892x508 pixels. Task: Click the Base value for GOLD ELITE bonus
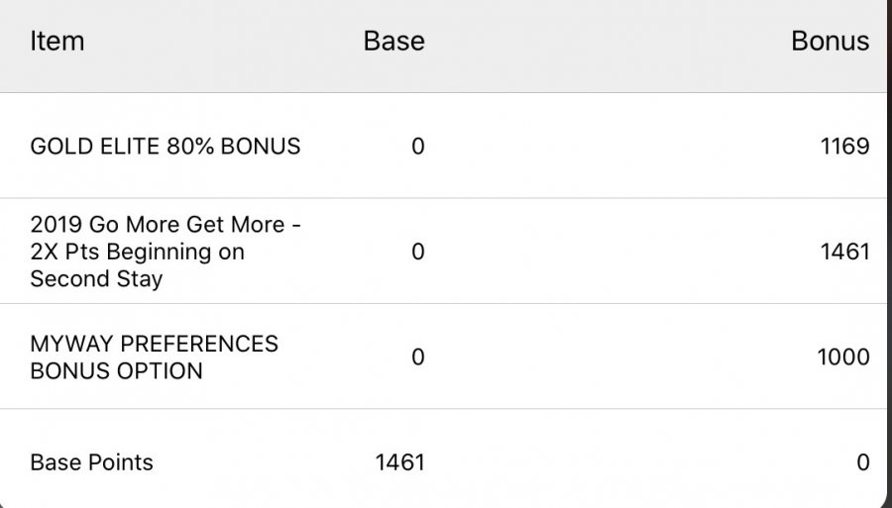click(417, 147)
